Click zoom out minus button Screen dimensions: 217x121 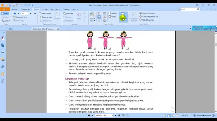pyautogui.click(x=194, y=115)
